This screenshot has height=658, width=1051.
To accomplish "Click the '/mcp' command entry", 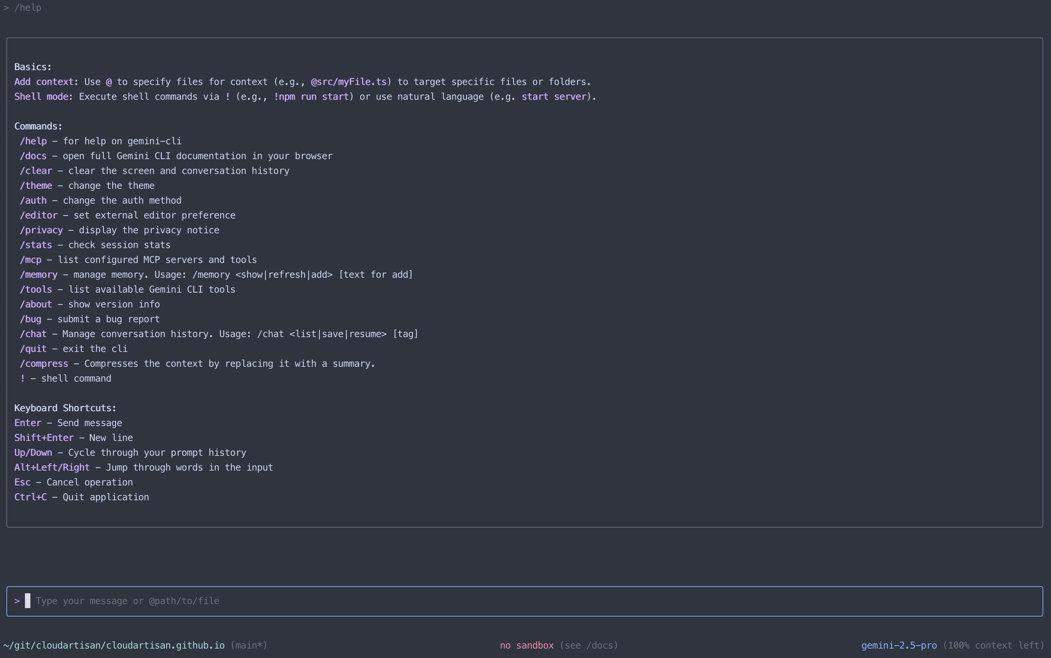I will [138, 259].
